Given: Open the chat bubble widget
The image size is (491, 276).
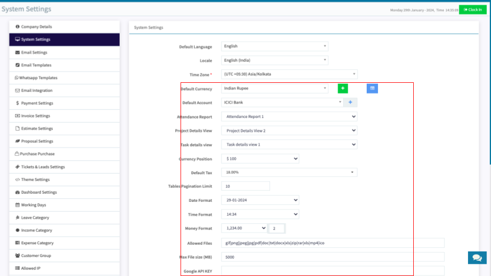Looking at the screenshot, I should pyautogui.click(x=477, y=258).
